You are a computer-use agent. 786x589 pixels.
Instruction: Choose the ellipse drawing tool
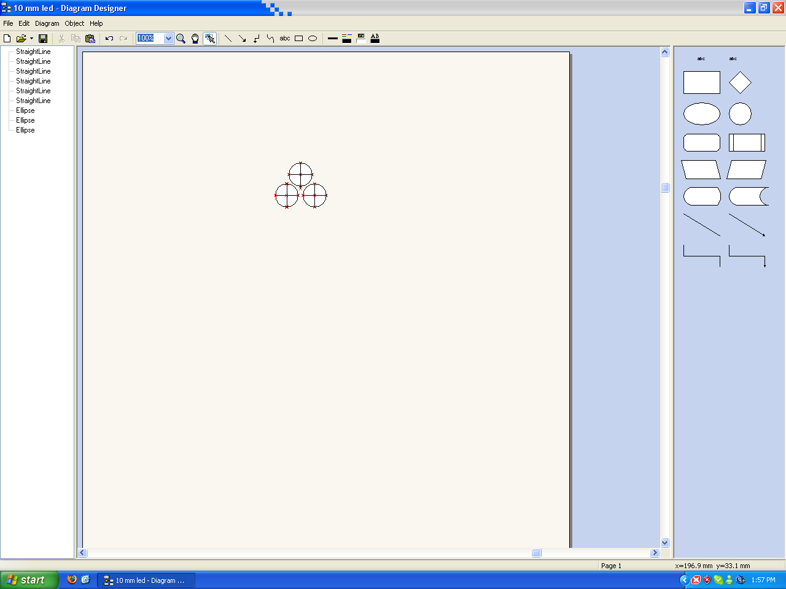click(x=313, y=38)
